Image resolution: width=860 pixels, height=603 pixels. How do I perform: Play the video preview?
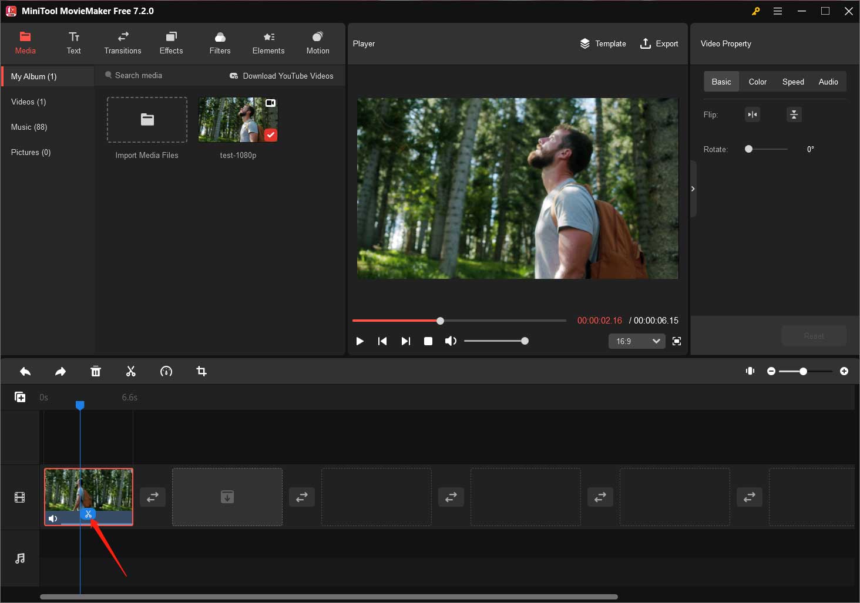tap(360, 341)
